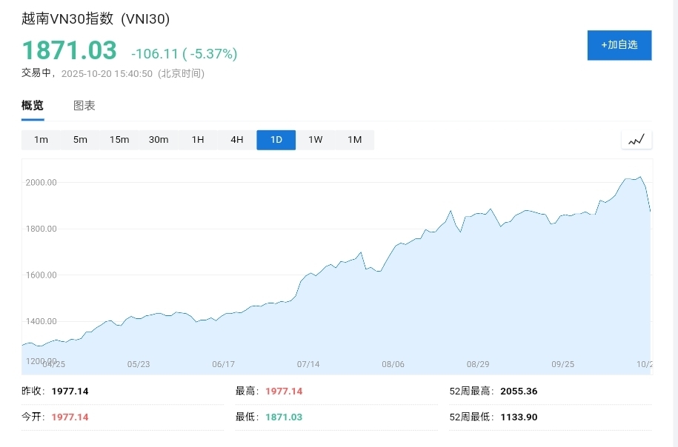Image resolution: width=678 pixels, height=447 pixels.
Task: Choose the 30m interval
Action: (159, 140)
